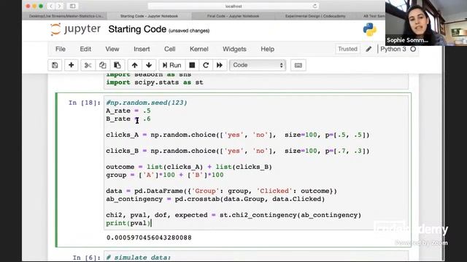
Task: Open the Help menu
Action: click(x=268, y=49)
